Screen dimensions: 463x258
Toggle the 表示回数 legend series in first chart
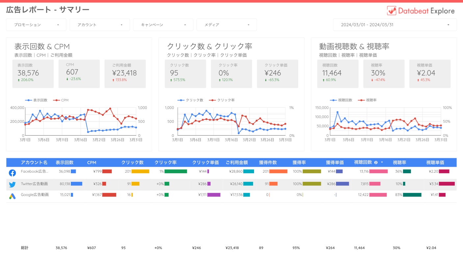36,100
